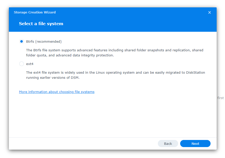Screen dimensions: 225x158
Task: Click the Storage Creation Wizard title text
Action: [35, 12]
